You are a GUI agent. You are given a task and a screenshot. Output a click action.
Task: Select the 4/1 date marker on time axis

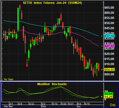click(x=11, y=104)
